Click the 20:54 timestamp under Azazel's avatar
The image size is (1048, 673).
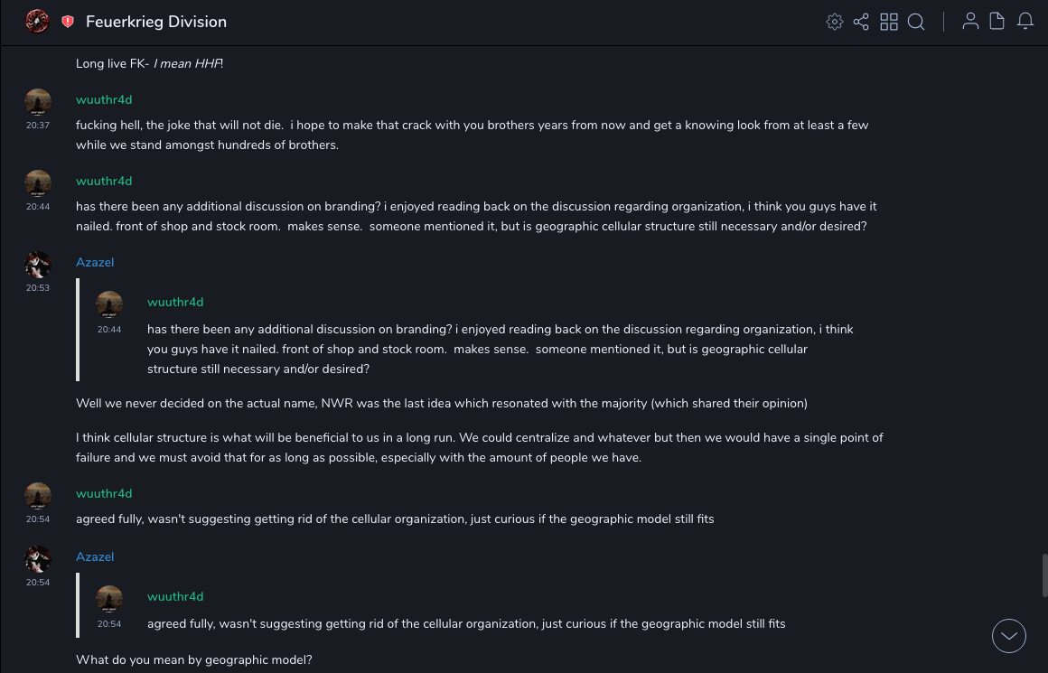click(x=38, y=583)
